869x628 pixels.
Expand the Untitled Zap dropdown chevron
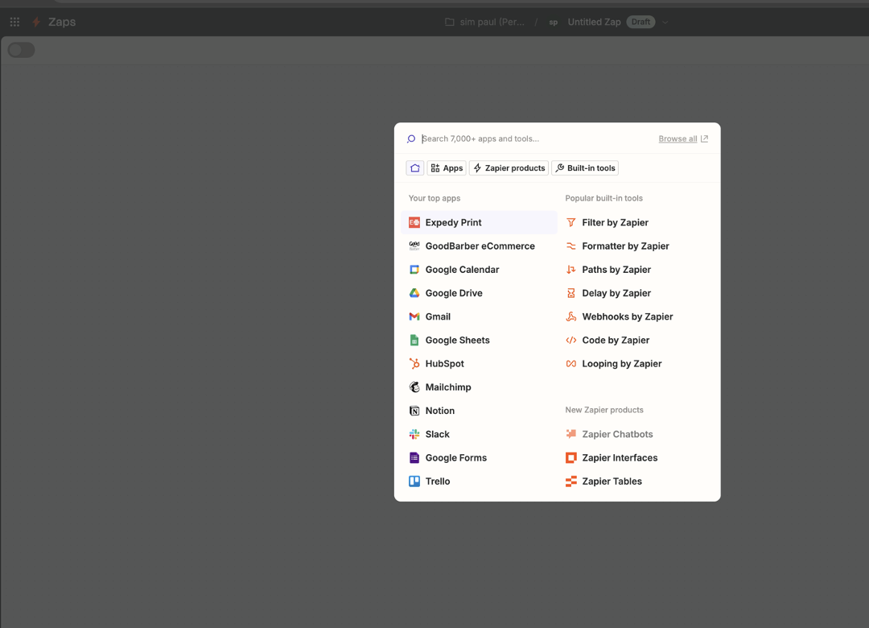(665, 23)
